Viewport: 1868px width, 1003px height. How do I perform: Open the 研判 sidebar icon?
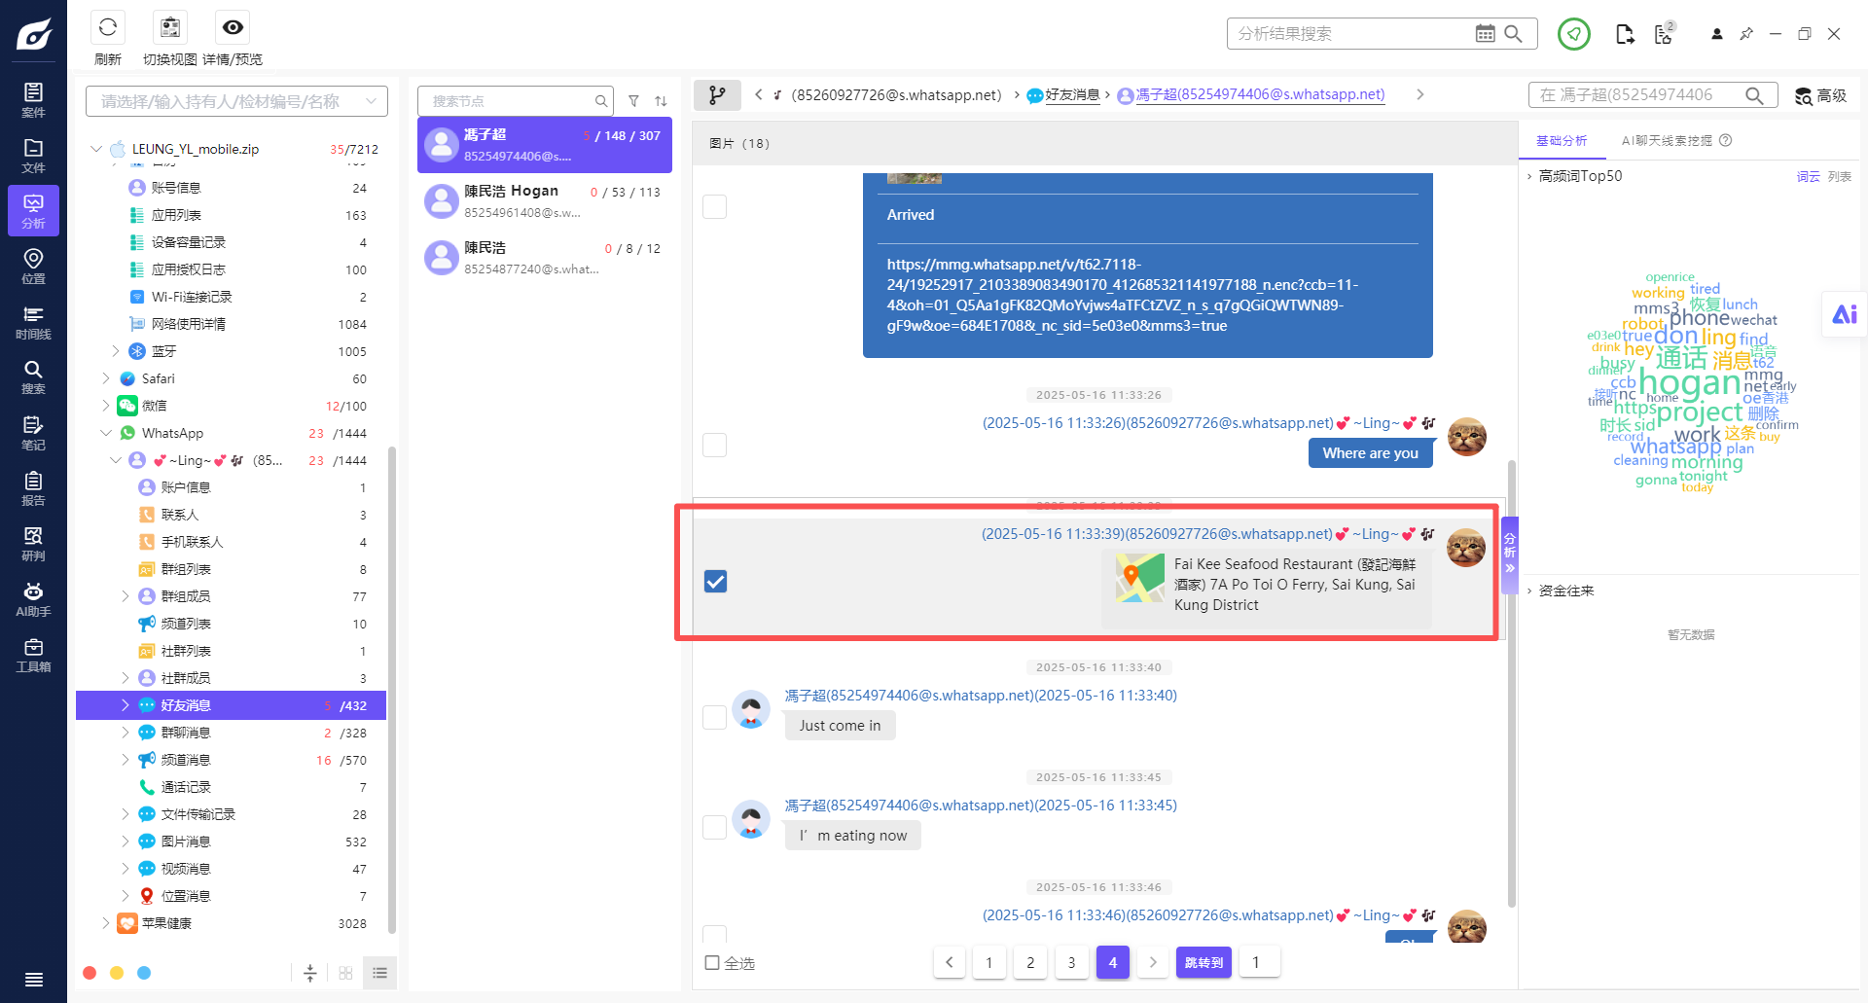[33, 543]
